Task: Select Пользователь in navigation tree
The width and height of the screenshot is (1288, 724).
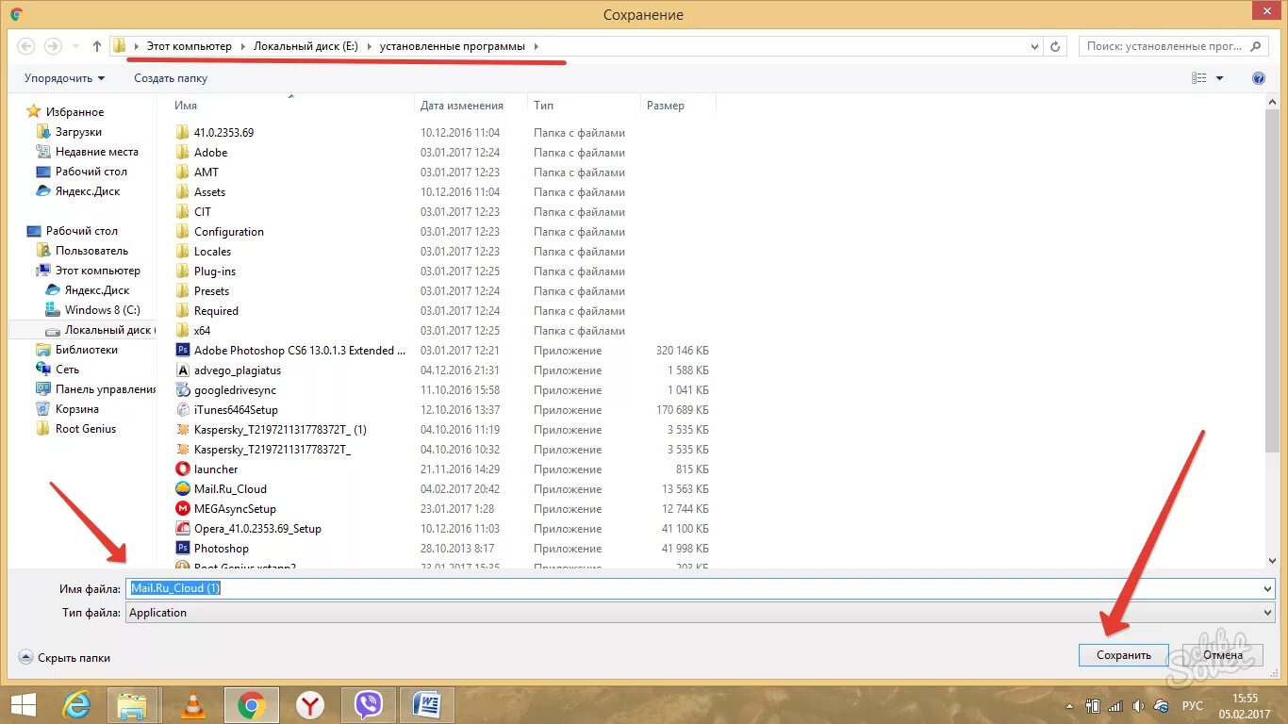Action: point(91,251)
